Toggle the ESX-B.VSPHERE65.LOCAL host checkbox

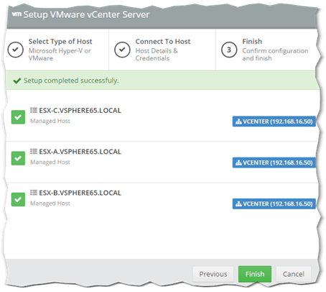[x=18, y=199]
